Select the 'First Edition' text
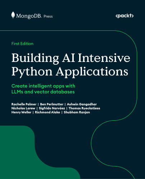 pyautogui.click(x=22, y=44)
